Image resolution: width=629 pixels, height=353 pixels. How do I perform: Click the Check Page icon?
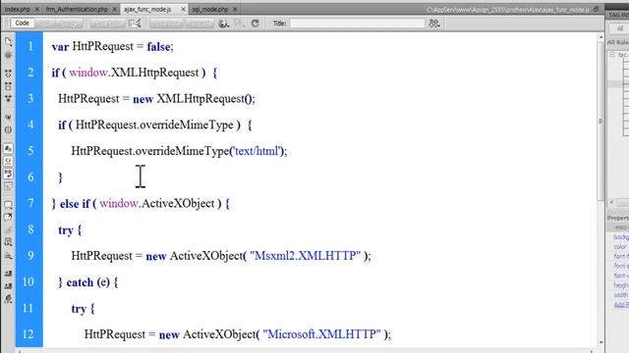click(135, 24)
